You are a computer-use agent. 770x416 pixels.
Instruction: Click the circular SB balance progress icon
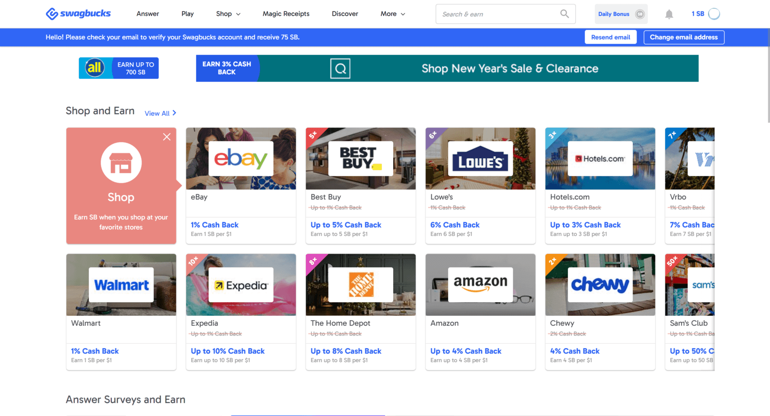click(714, 13)
